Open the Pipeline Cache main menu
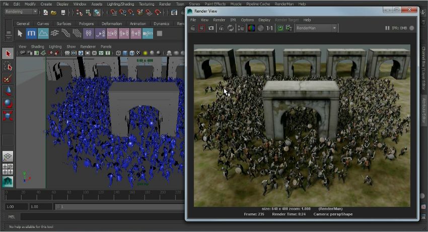The height and width of the screenshot is (232, 428). (258, 4)
